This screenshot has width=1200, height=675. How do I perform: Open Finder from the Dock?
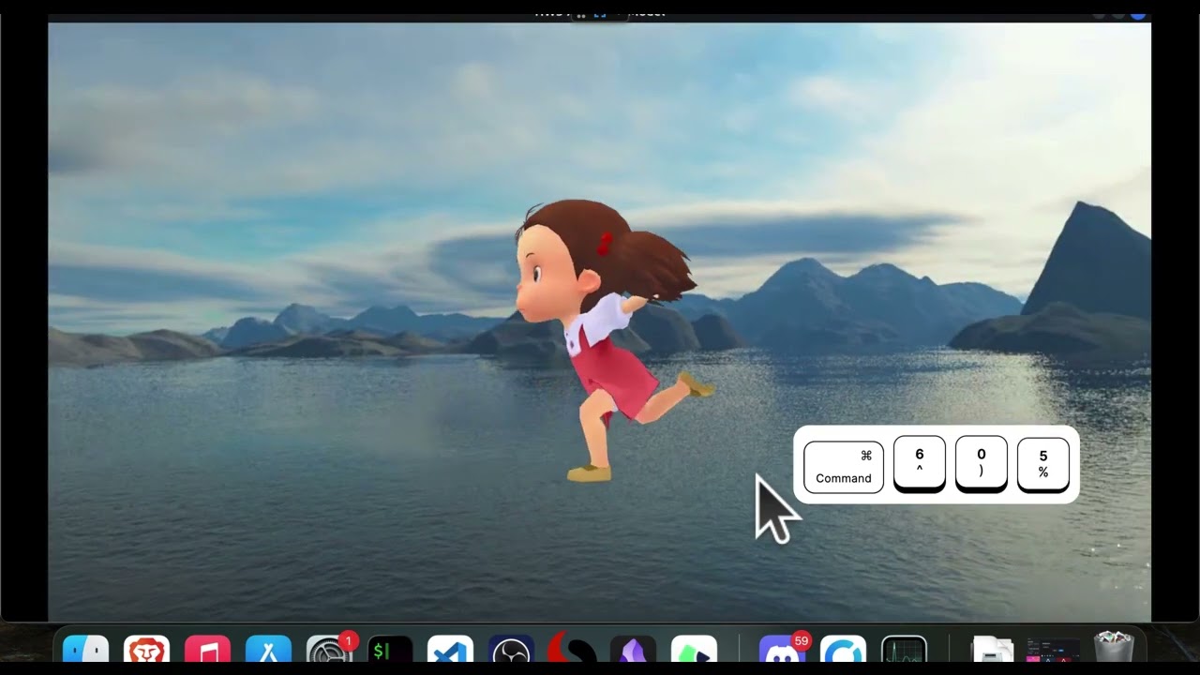[x=86, y=651]
